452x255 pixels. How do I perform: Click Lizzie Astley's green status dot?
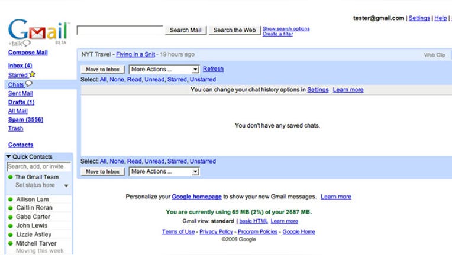(x=11, y=234)
